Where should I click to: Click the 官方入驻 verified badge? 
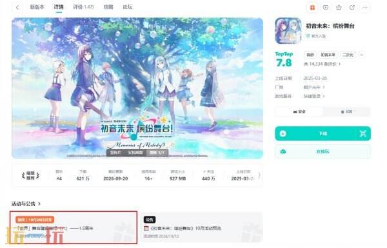click(316, 36)
